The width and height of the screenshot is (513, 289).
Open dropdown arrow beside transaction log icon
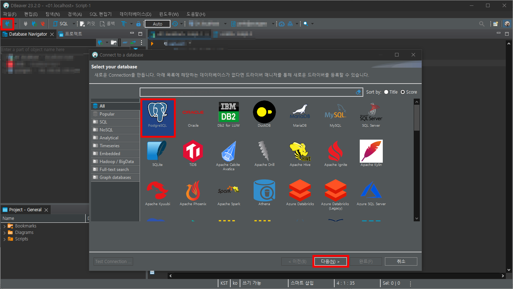coord(181,24)
